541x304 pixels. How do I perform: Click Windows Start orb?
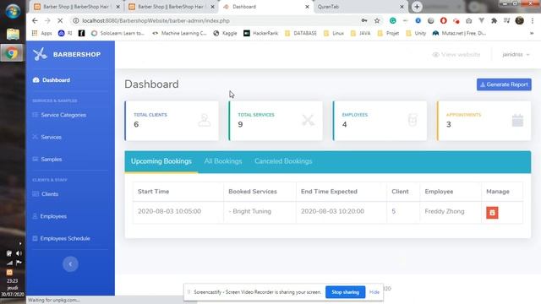pyautogui.click(x=13, y=11)
